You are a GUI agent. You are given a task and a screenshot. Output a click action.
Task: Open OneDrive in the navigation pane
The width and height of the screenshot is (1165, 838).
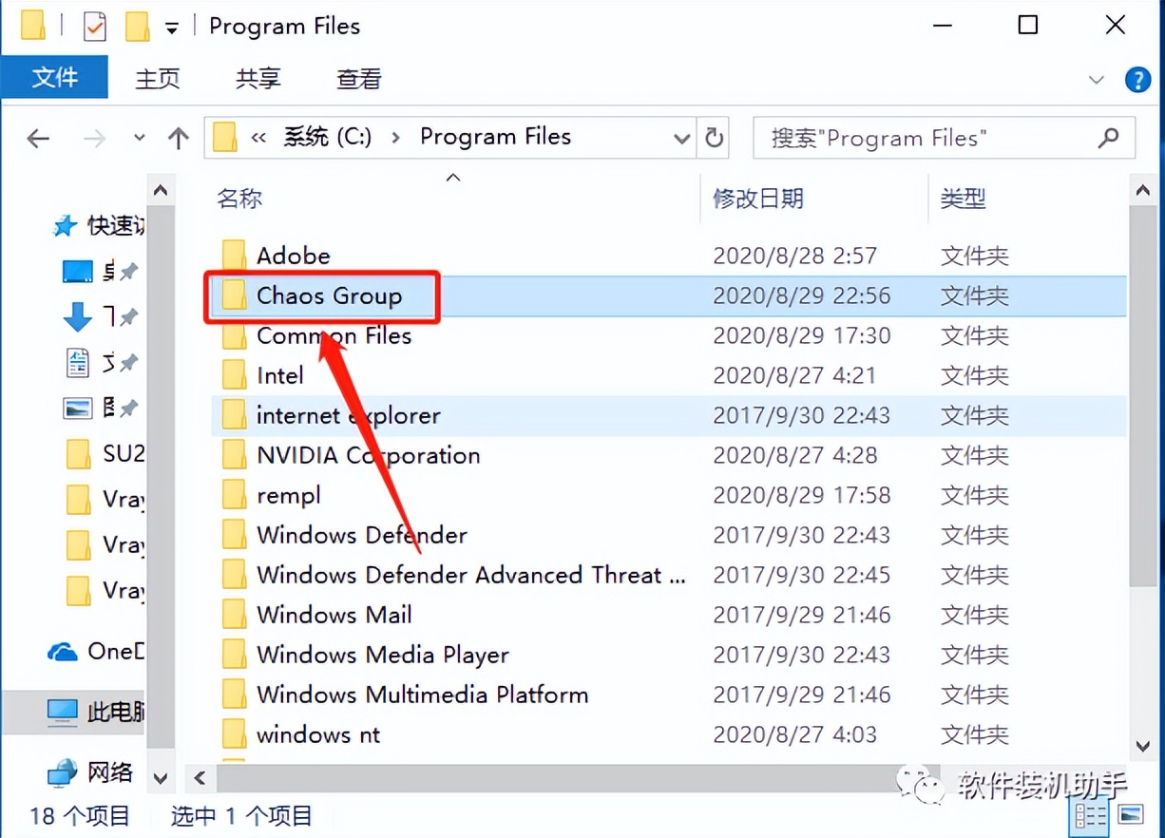(x=97, y=651)
